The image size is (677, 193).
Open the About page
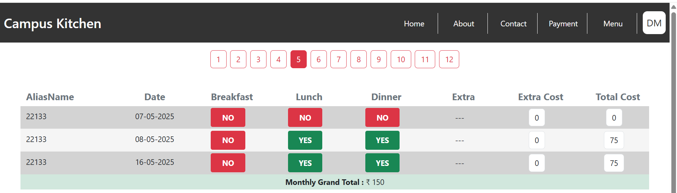(x=463, y=24)
